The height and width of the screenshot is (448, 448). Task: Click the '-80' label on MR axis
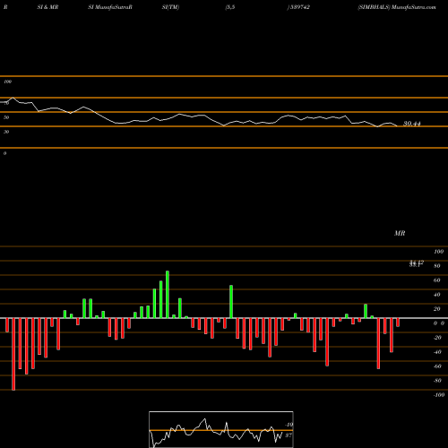(437, 381)
